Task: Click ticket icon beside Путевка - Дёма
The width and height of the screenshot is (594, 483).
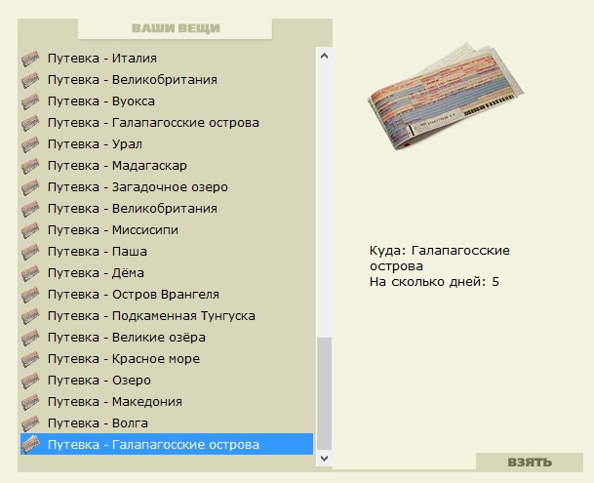Action: 30,273
